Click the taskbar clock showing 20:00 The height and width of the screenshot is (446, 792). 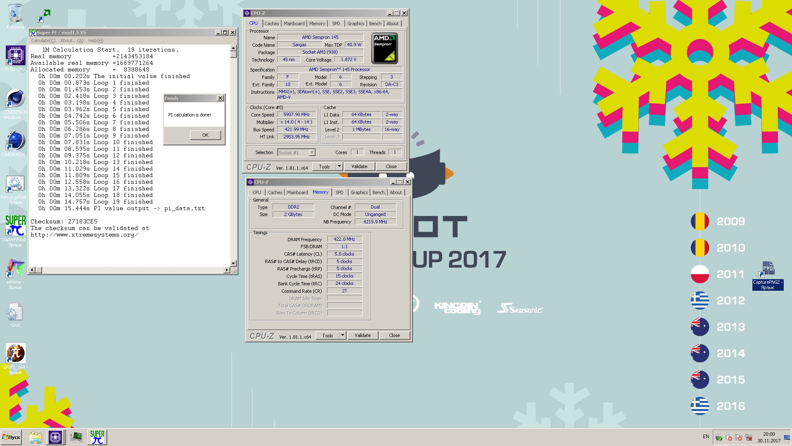coord(769,437)
